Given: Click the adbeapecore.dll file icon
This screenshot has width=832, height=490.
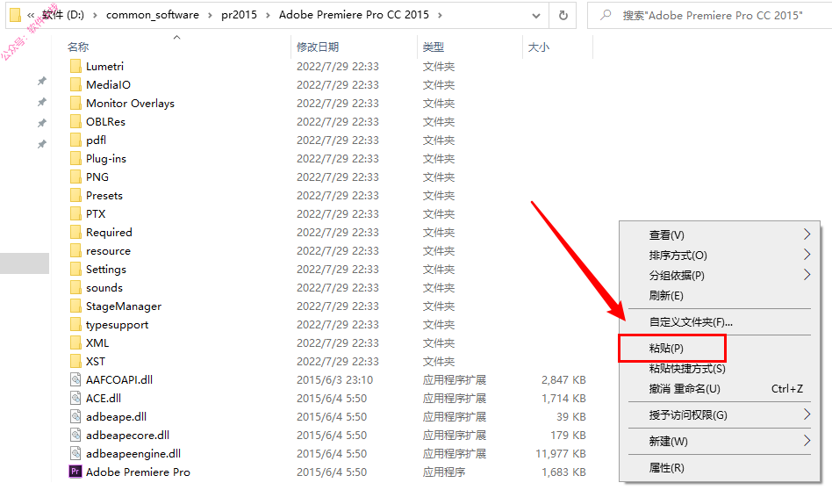Looking at the screenshot, I should pyautogui.click(x=75, y=436).
